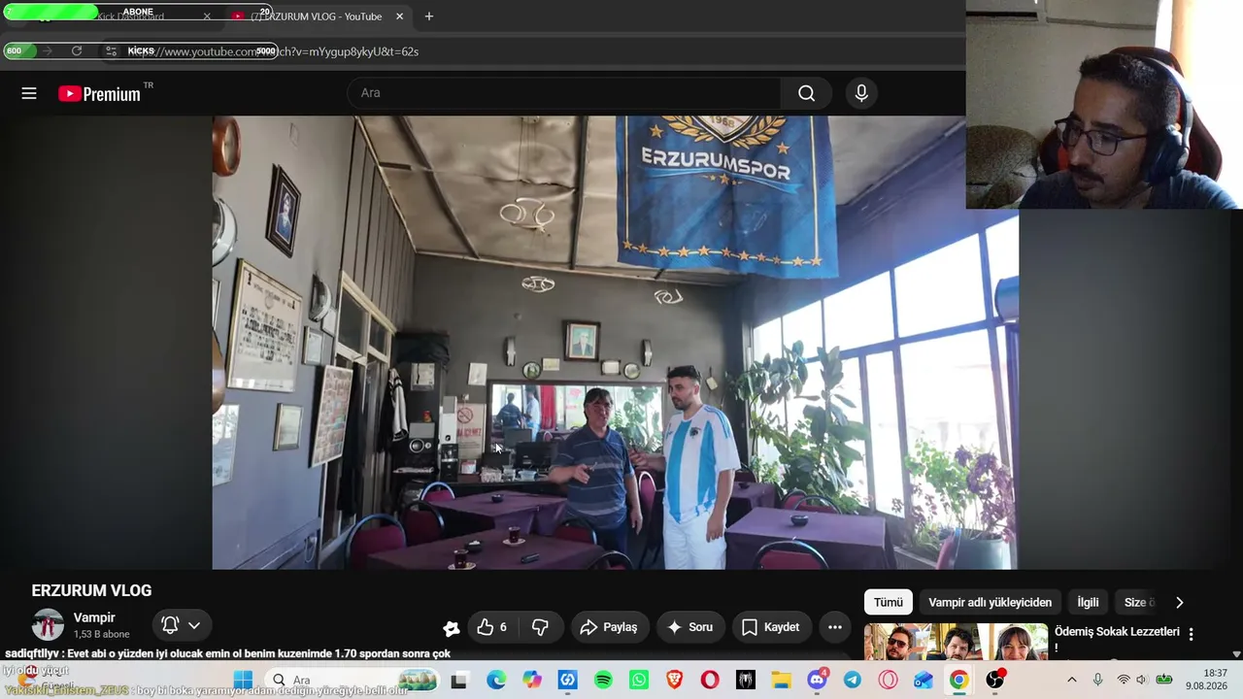The width and height of the screenshot is (1243, 699).
Task: Open Spotify from the taskbar
Action: pyautogui.click(x=603, y=680)
